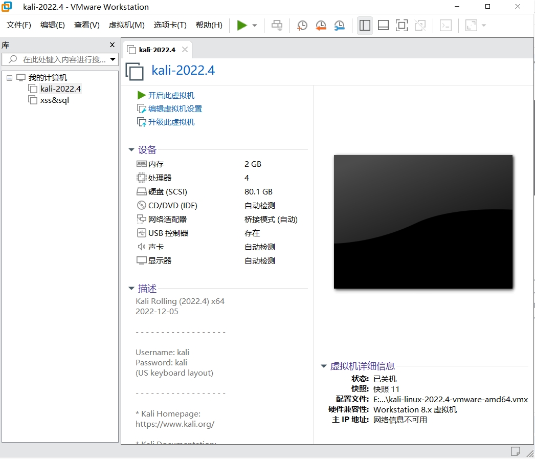
Task: Click the 网络适配器 network adapter icon
Action: 141,218
